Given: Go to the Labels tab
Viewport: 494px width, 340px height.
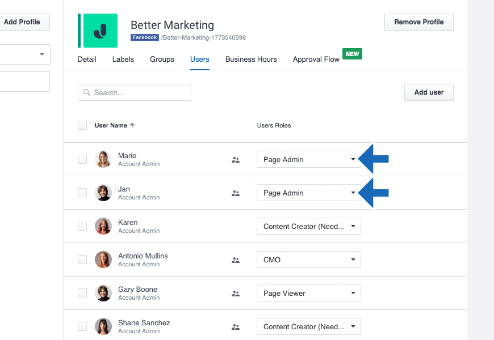Looking at the screenshot, I should pyautogui.click(x=123, y=59).
